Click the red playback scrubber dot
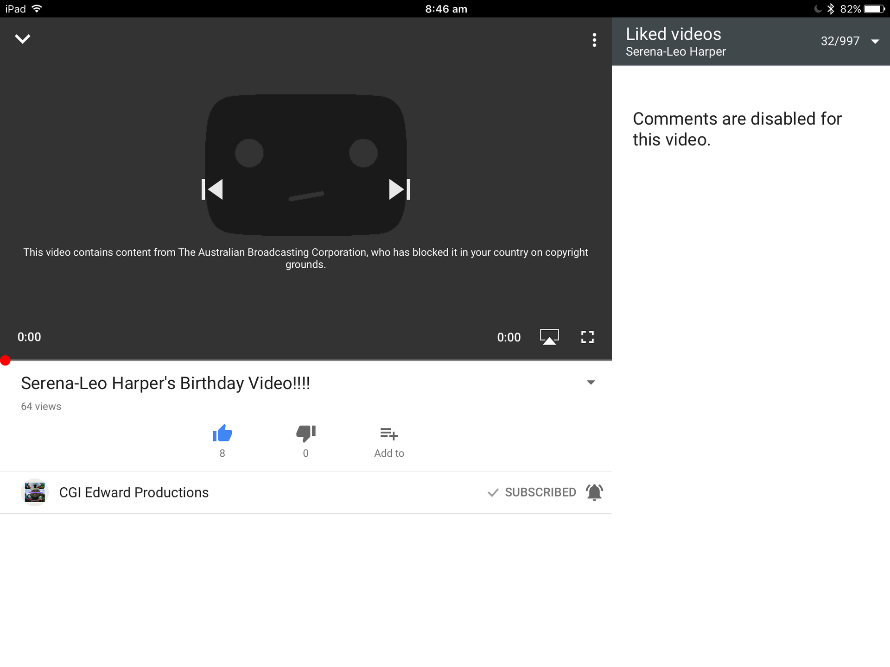Viewport: 890px width, 667px height. 6,360
